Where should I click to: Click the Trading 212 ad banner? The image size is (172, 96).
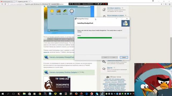point(57,84)
